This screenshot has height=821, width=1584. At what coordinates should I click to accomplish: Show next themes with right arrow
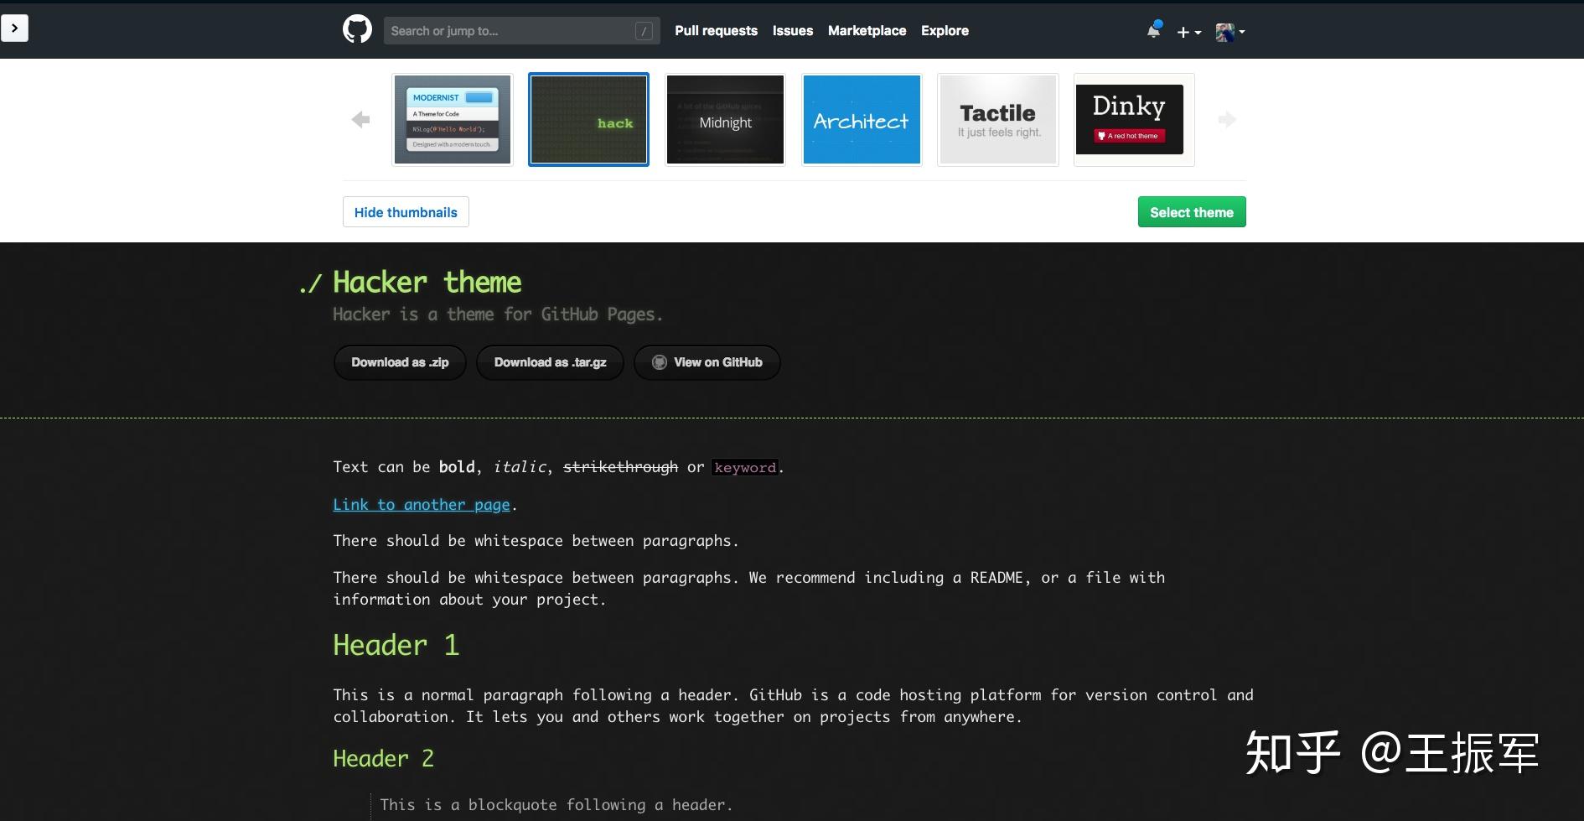coord(1227,120)
